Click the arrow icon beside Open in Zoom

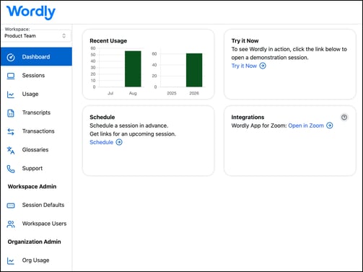click(x=330, y=126)
